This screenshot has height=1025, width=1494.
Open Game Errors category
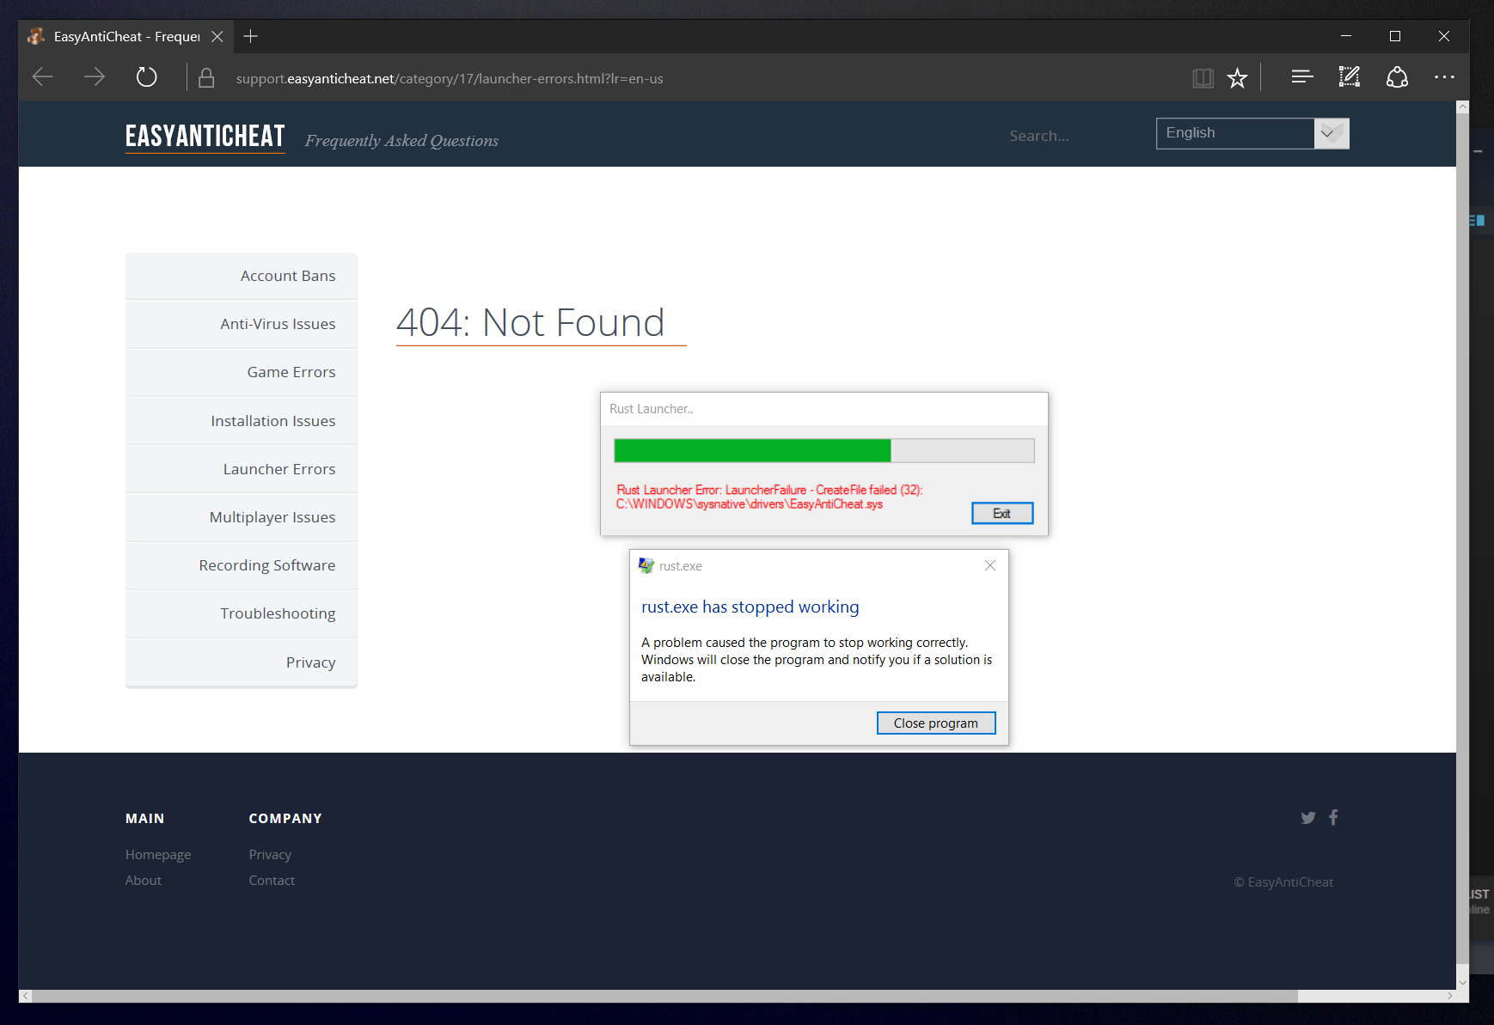tap(242, 372)
